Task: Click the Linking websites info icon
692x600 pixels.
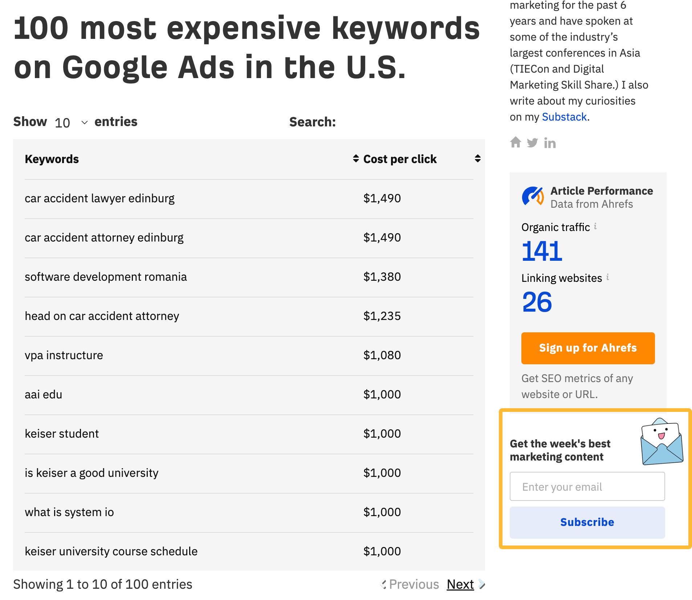Action: click(607, 277)
